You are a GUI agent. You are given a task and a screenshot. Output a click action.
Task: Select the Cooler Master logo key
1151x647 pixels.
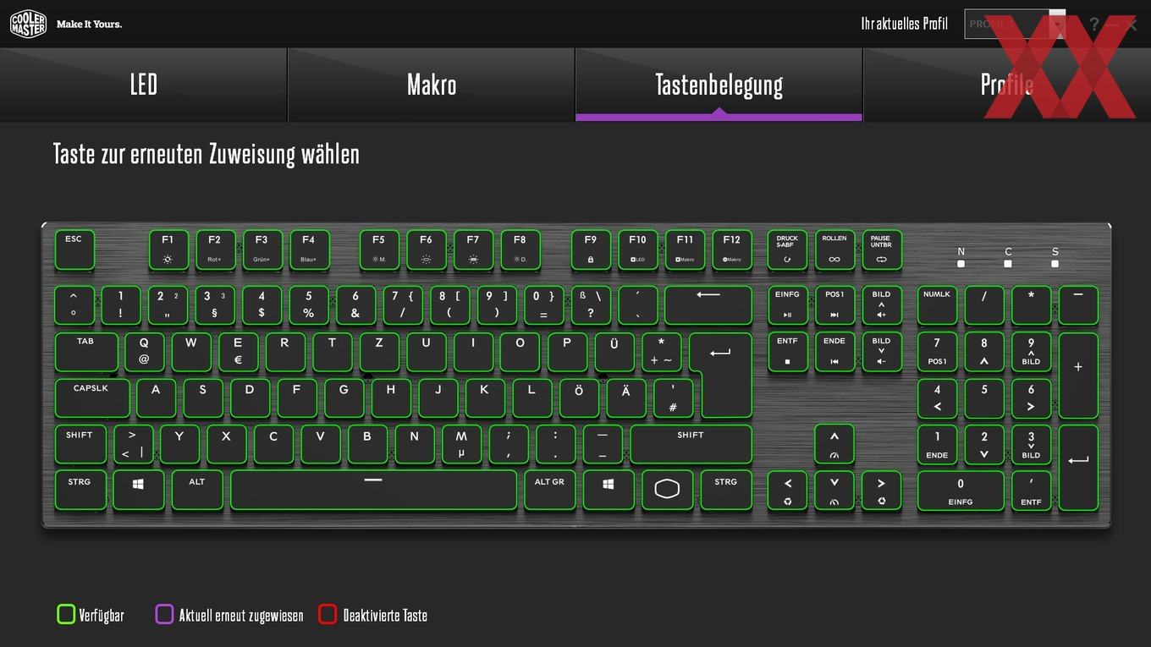click(667, 490)
